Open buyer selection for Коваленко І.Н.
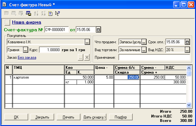This screenshot has height=126, width=196. 87,42
